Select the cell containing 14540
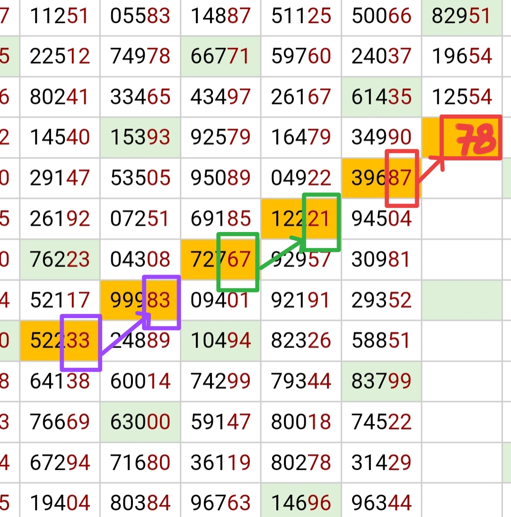 [60, 137]
